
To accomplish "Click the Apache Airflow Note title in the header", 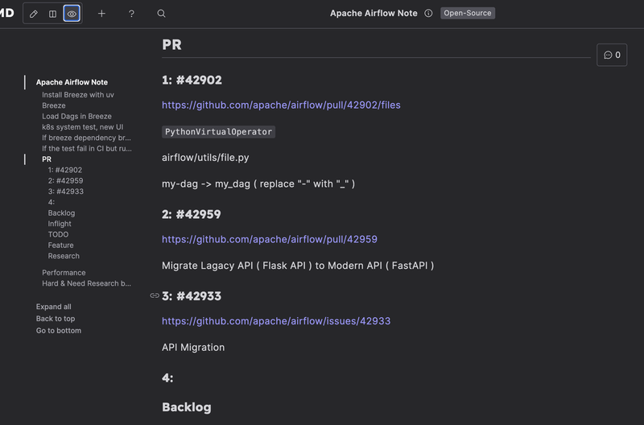I will click(x=374, y=13).
